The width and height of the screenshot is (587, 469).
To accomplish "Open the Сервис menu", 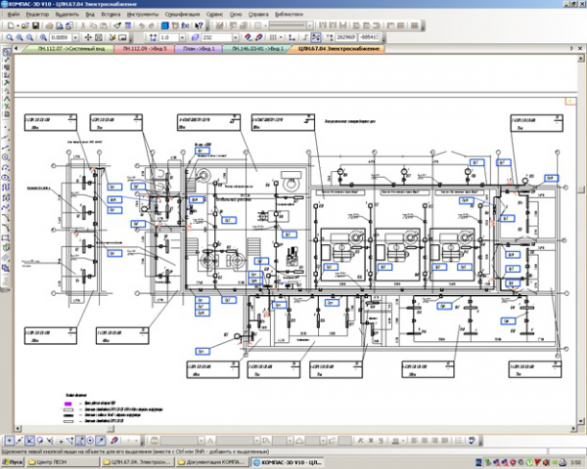I will pos(214,15).
